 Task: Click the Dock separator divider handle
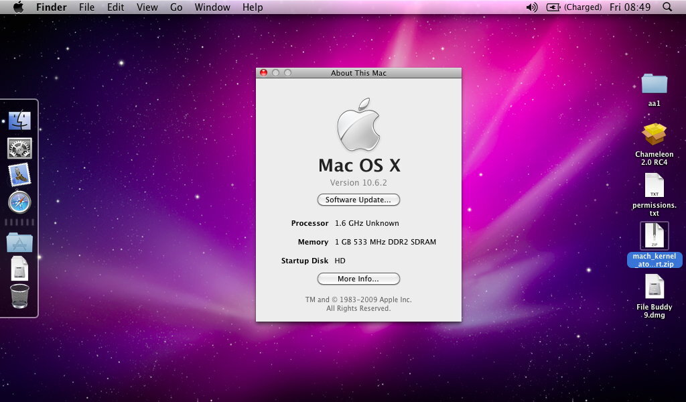[19, 222]
